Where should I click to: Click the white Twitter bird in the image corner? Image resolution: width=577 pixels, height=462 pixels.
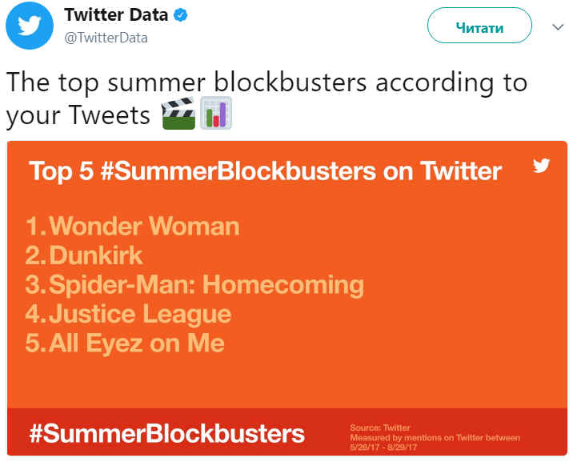coord(542,167)
